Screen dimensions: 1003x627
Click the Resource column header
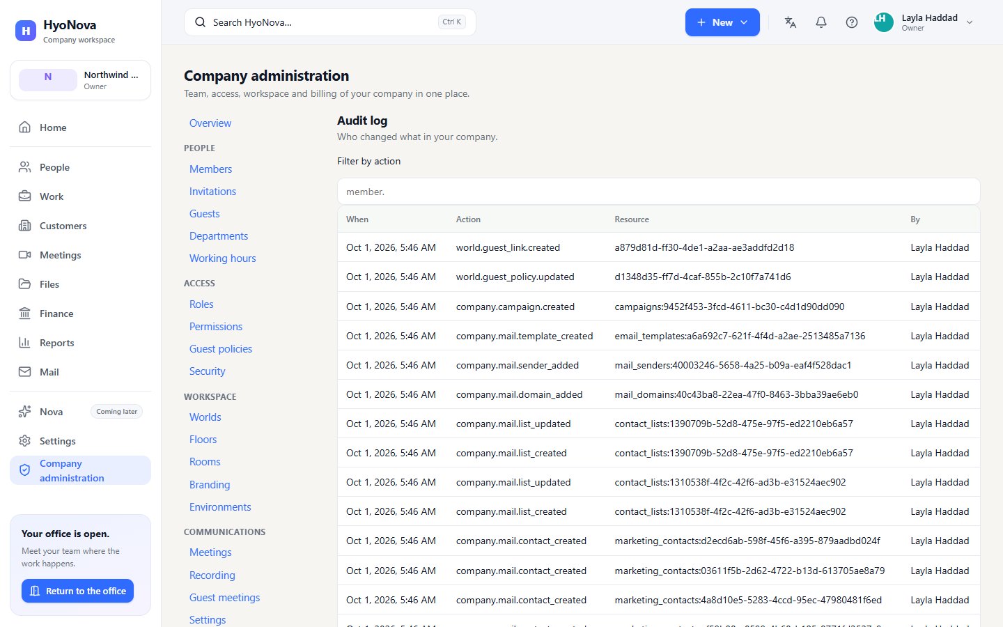[x=632, y=219]
